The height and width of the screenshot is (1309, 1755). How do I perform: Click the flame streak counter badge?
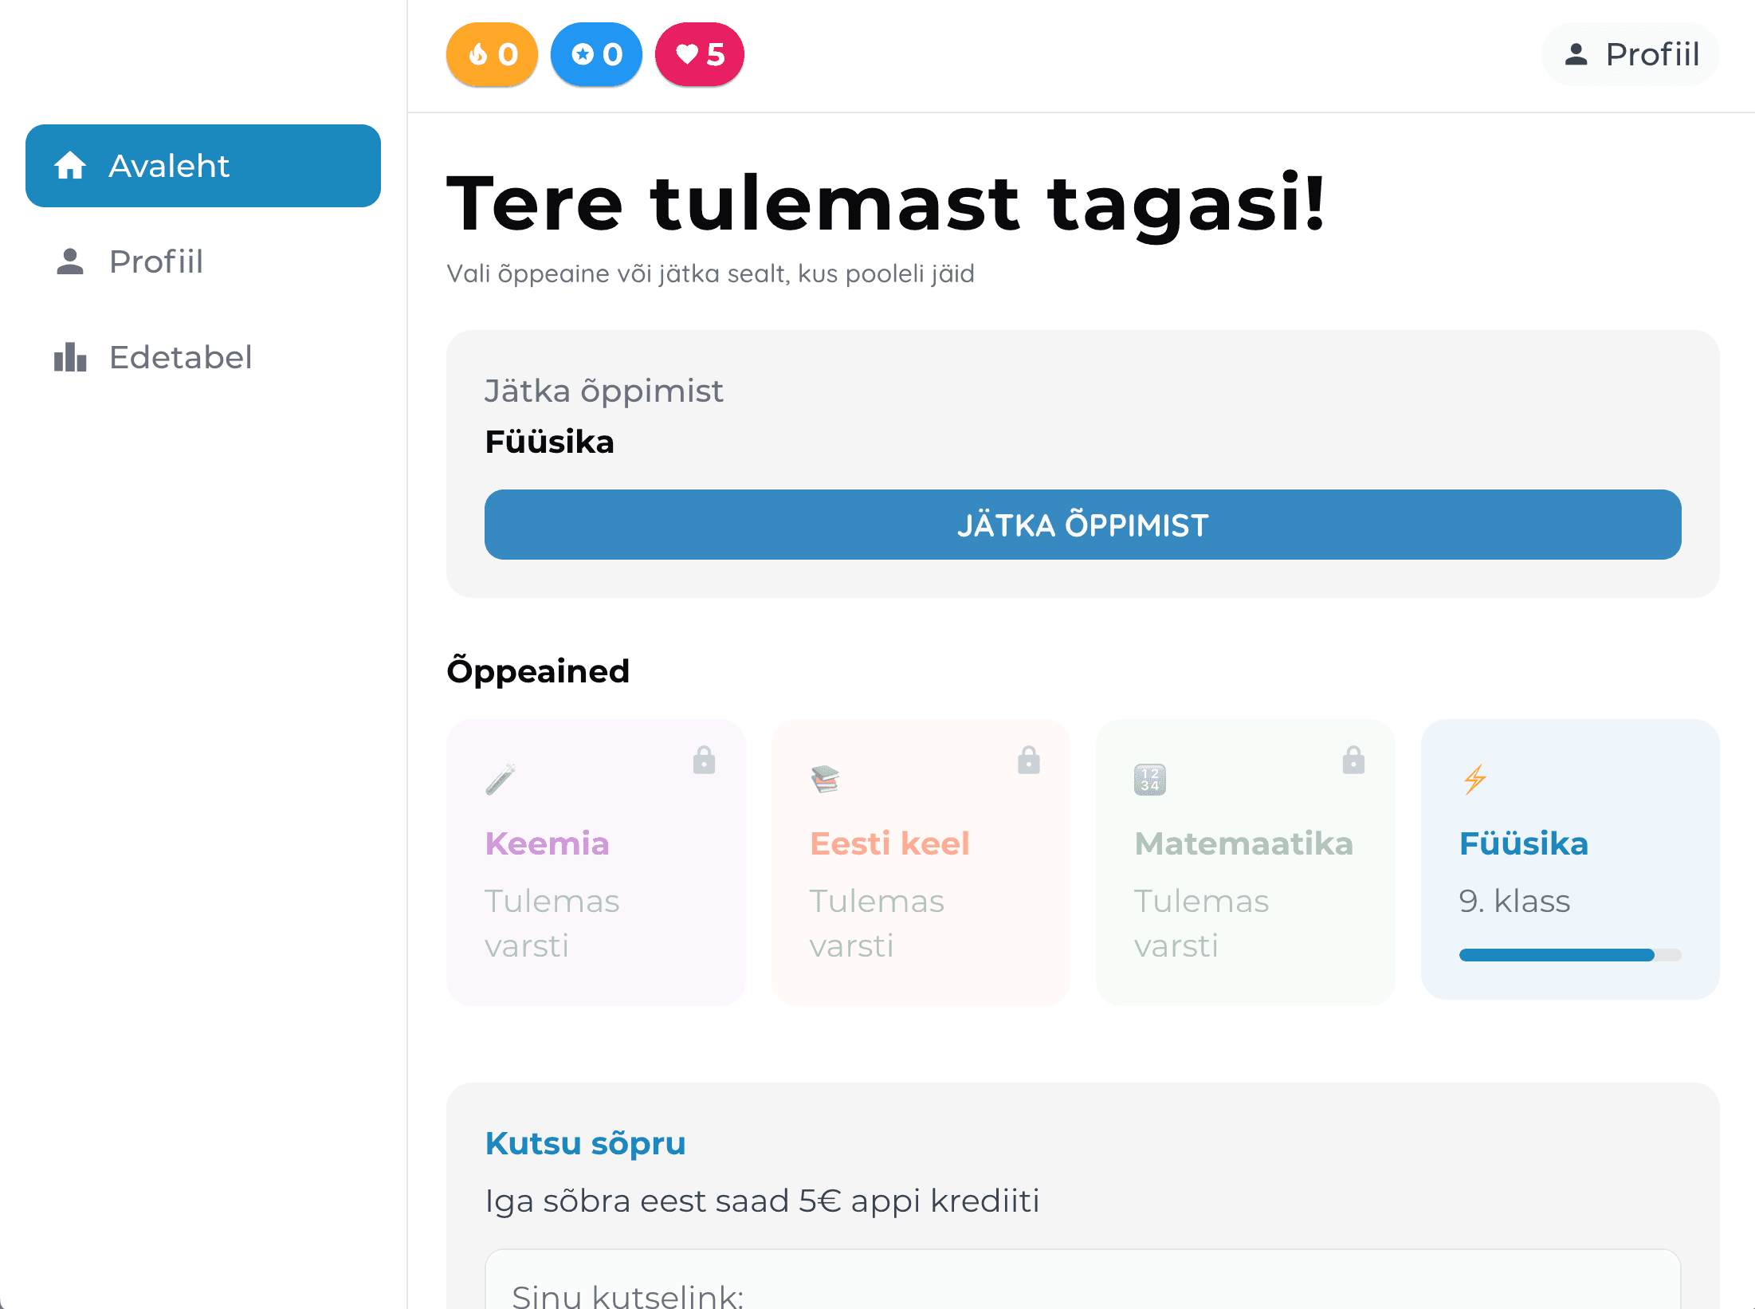pos(491,54)
